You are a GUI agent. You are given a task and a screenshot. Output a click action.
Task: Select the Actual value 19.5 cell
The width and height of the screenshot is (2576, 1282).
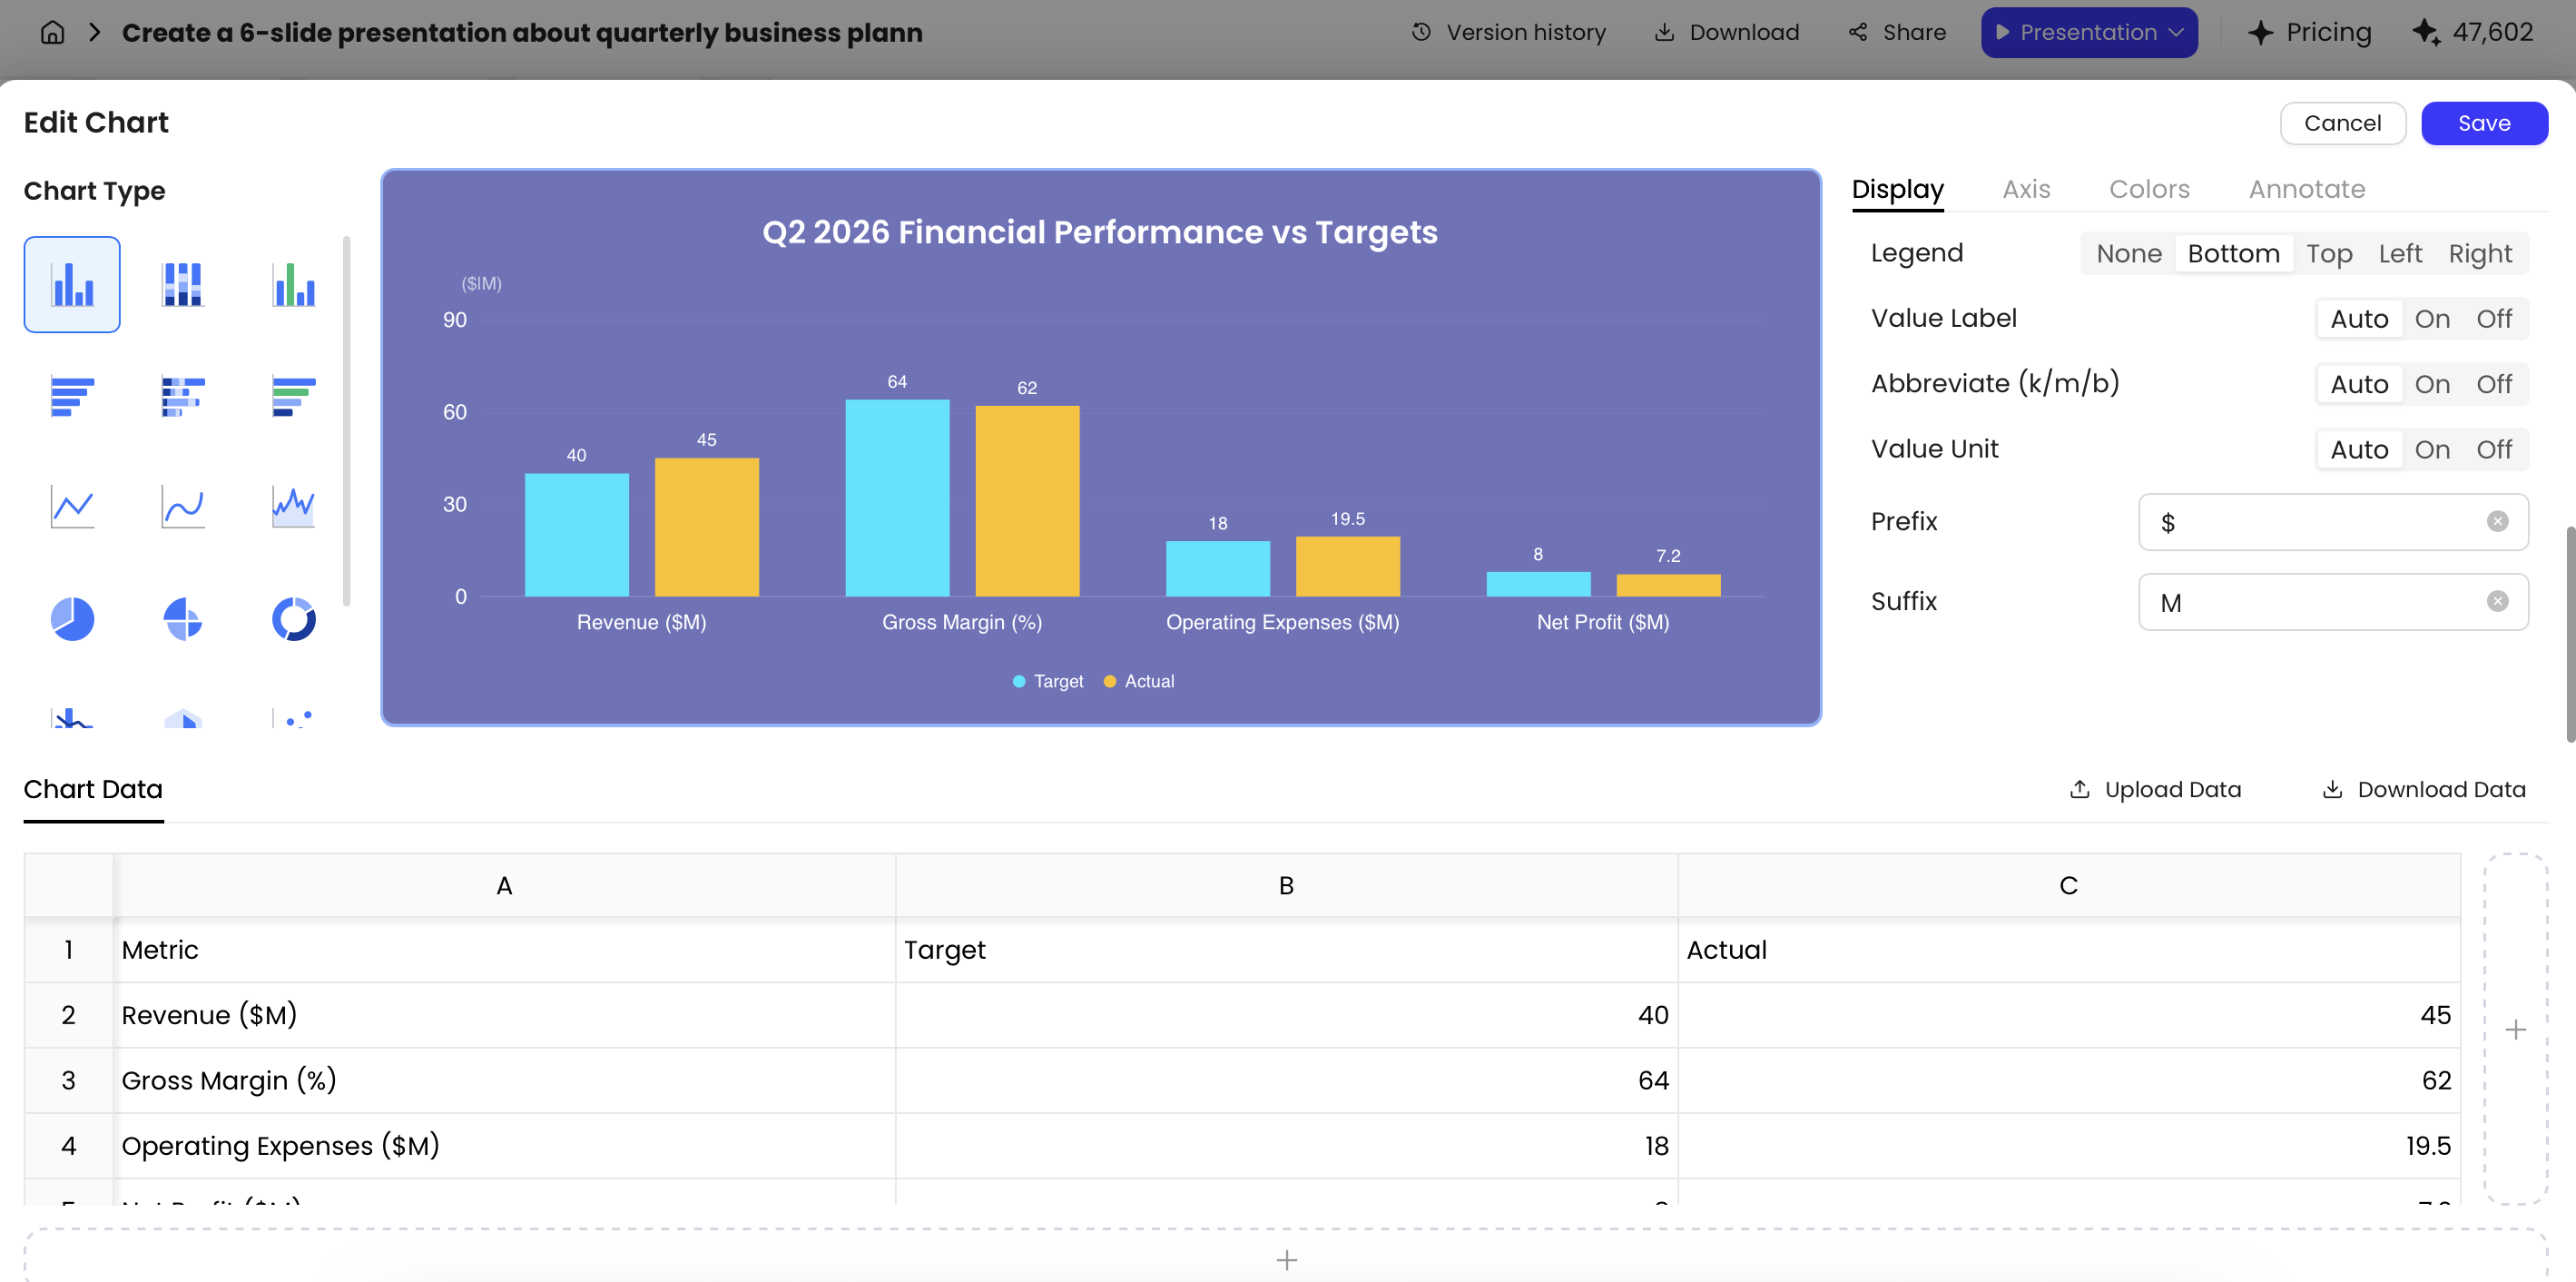(2068, 1145)
